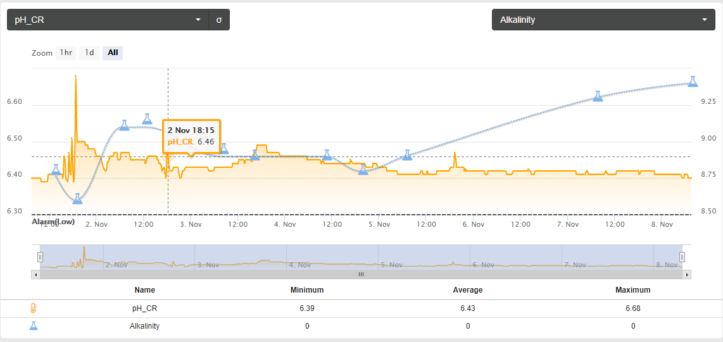Click the 6.60 left axis label
This screenshot has width=723, height=342.
[x=15, y=101]
